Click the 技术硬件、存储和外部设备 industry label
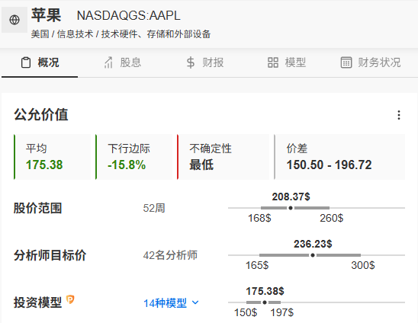 pyautogui.click(x=156, y=34)
